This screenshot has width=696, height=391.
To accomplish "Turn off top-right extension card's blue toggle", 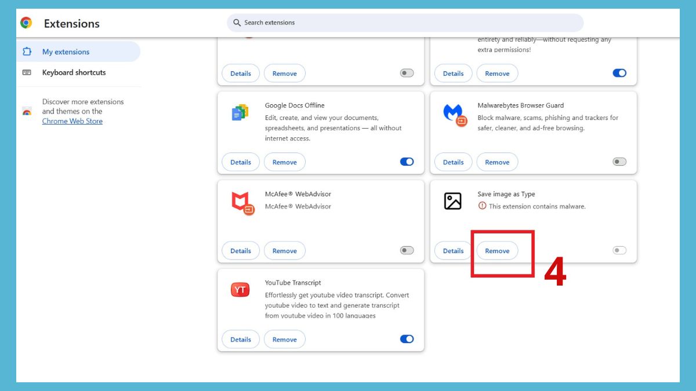I will point(619,74).
